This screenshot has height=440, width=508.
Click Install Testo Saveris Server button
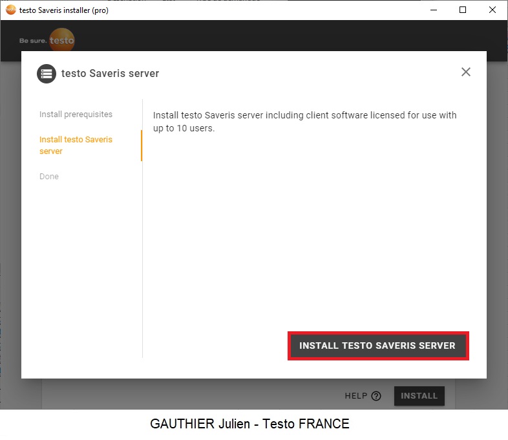(377, 346)
